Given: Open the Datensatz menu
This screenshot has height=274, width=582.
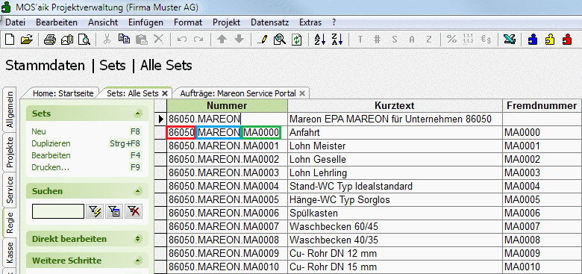Looking at the screenshot, I should click(x=270, y=22).
